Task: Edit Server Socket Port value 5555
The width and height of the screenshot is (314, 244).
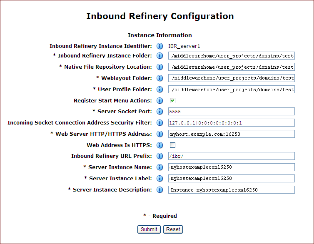Action: click(232, 112)
